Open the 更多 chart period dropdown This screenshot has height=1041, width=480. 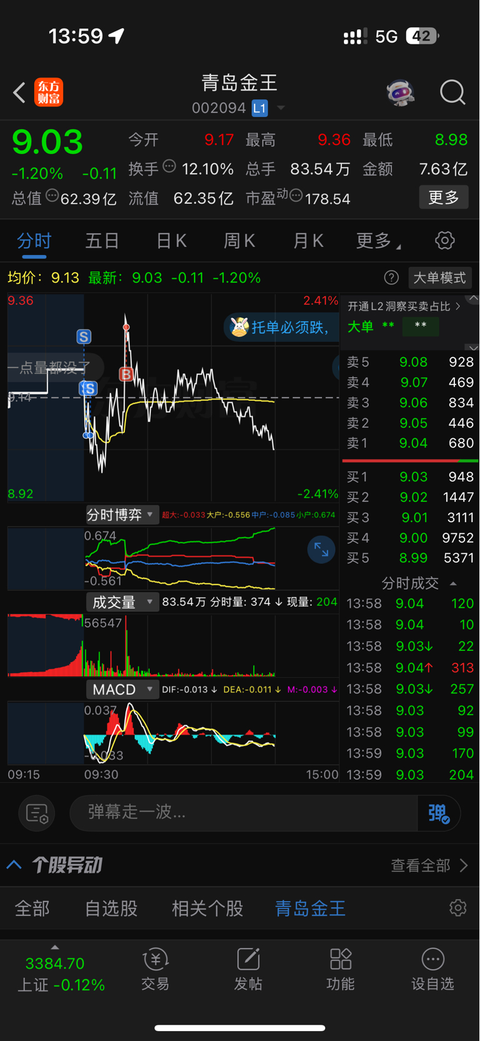(378, 241)
